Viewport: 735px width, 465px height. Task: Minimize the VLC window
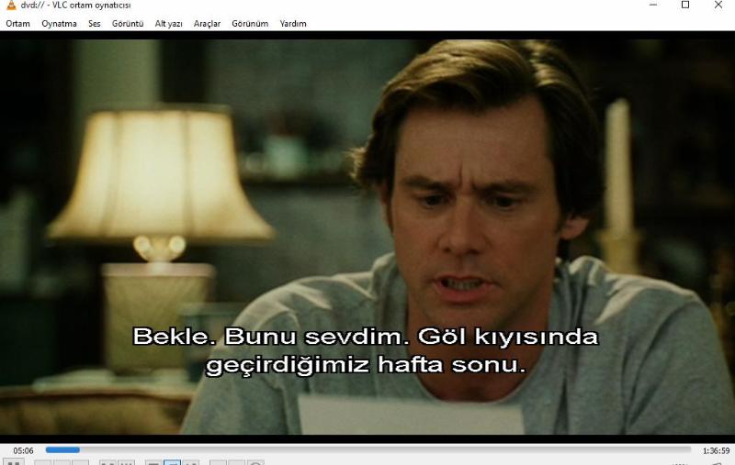tap(653, 5)
